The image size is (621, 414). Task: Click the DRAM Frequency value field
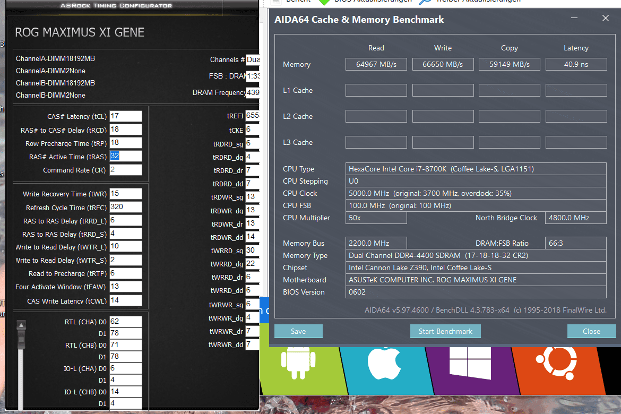[253, 93]
